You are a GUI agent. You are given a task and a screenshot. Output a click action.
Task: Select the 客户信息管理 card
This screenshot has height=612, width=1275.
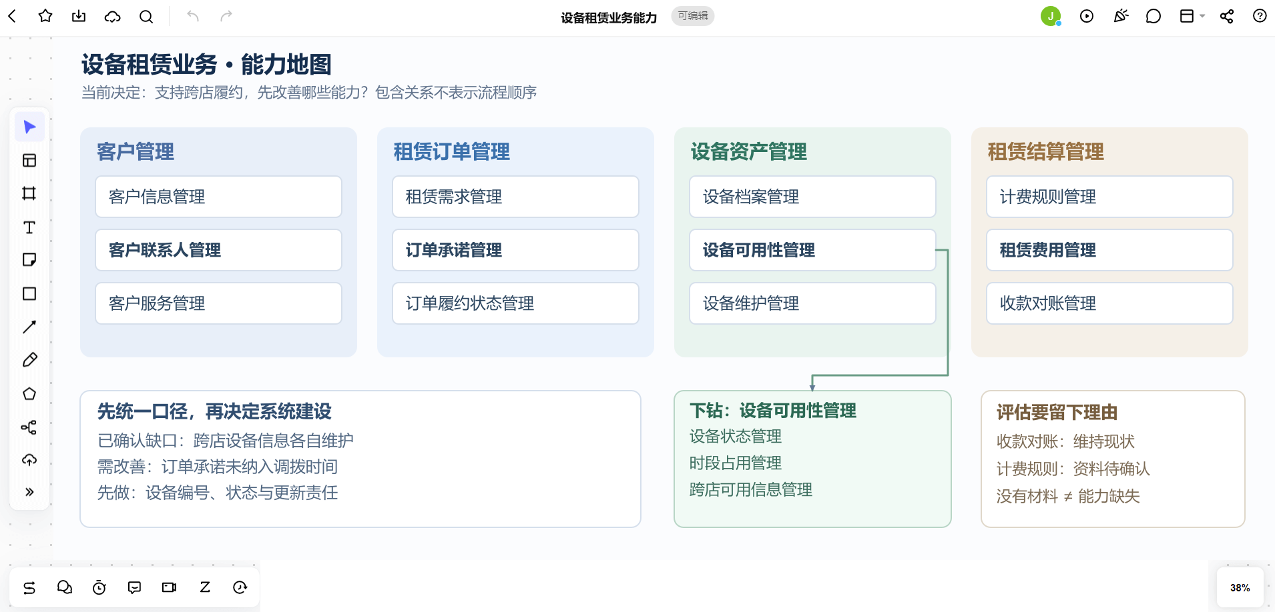[x=218, y=197]
